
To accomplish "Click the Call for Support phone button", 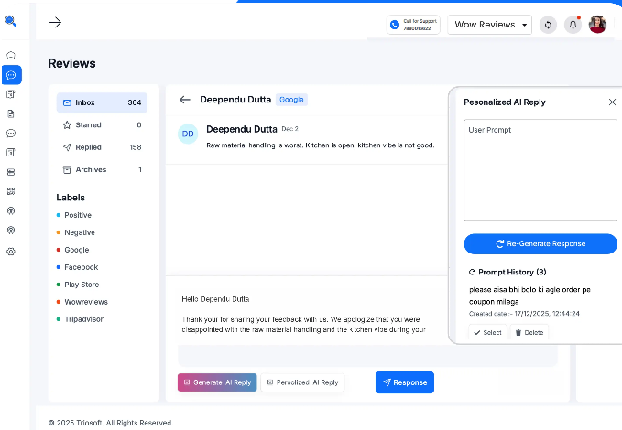I will coord(413,25).
